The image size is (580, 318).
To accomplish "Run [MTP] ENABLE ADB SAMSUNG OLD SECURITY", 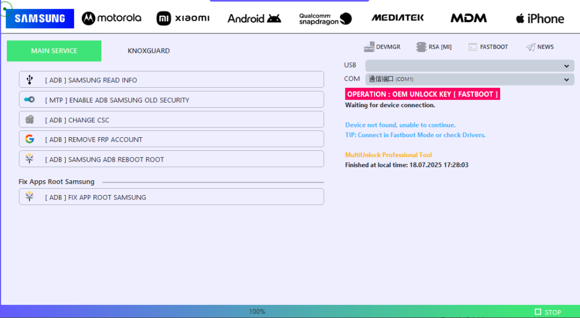I will coord(171,100).
